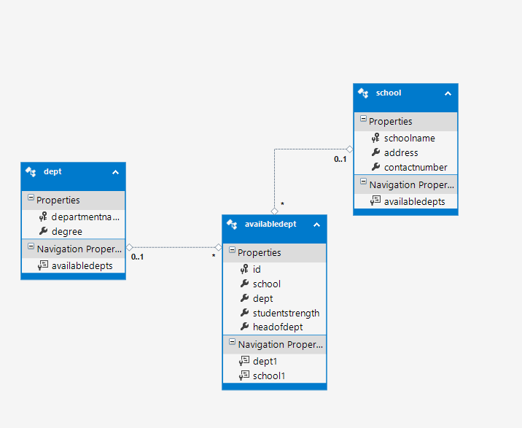This screenshot has height=428, width=522.
Task: Select the school1 navigation property
Action: 269,376
